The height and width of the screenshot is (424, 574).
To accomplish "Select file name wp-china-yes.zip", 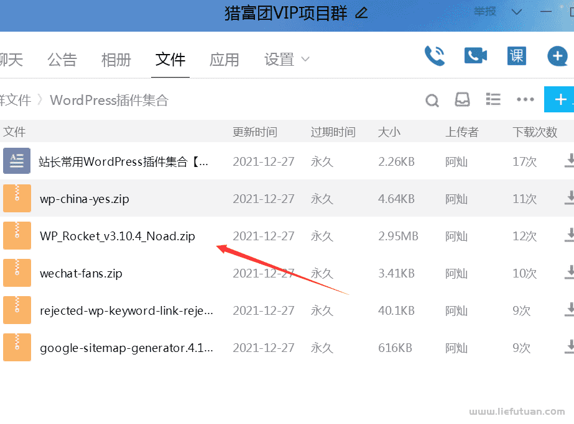I will (x=85, y=199).
